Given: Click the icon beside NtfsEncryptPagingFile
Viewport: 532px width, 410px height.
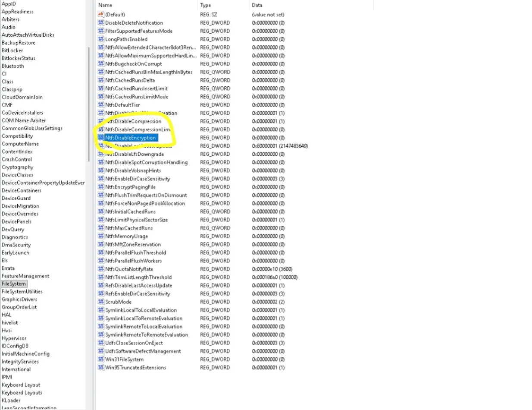Looking at the screenshot, I should click(x=101, y=187).
